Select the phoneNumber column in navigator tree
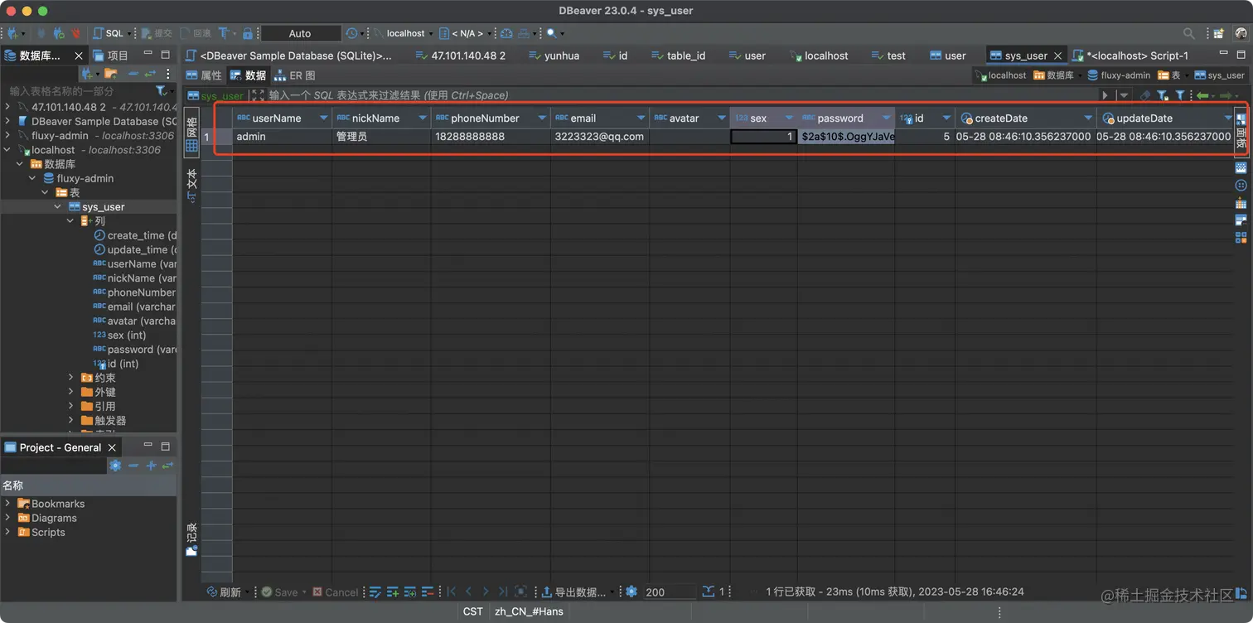 point(134,292)
